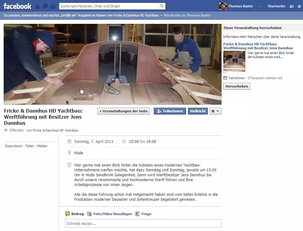Click the clock icon beside the time
303x231 pixels.
coord(124,142)
